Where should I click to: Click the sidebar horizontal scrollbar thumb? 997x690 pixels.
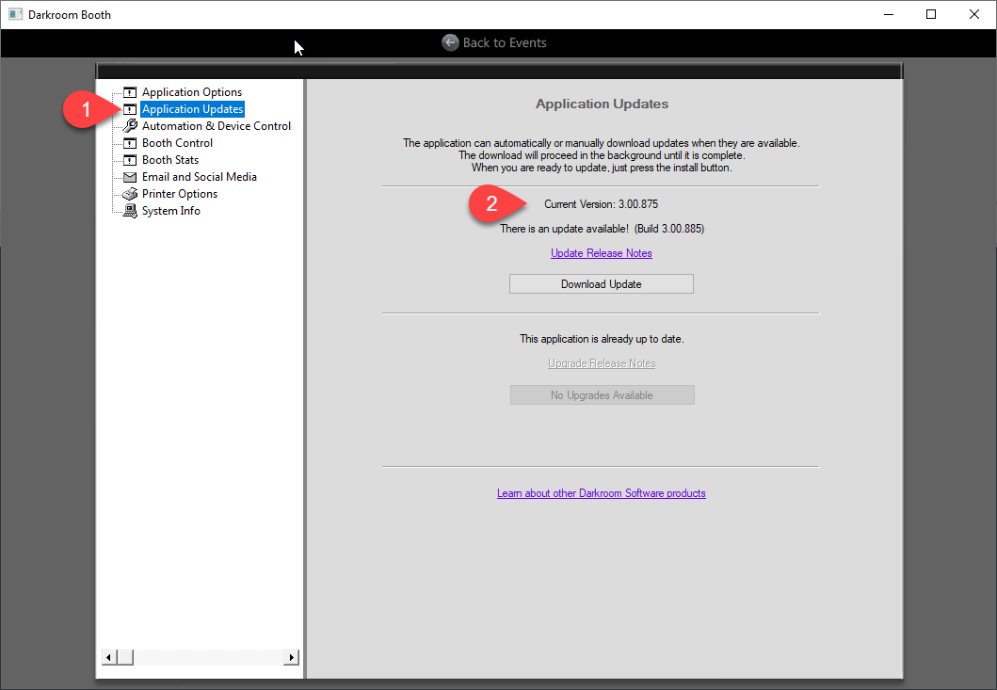[125, 658]
